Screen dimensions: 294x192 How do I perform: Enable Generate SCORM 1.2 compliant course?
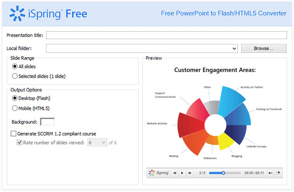(14, 133)
